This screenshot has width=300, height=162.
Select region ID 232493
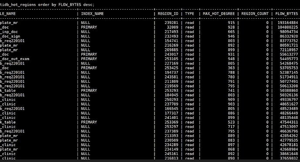172,36
